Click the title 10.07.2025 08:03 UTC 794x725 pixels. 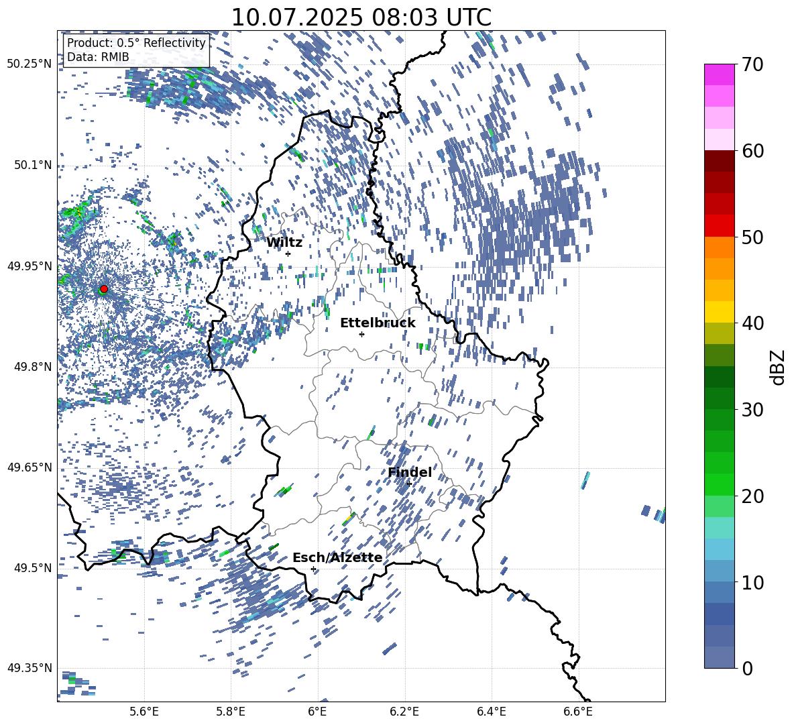pos(361,17)
